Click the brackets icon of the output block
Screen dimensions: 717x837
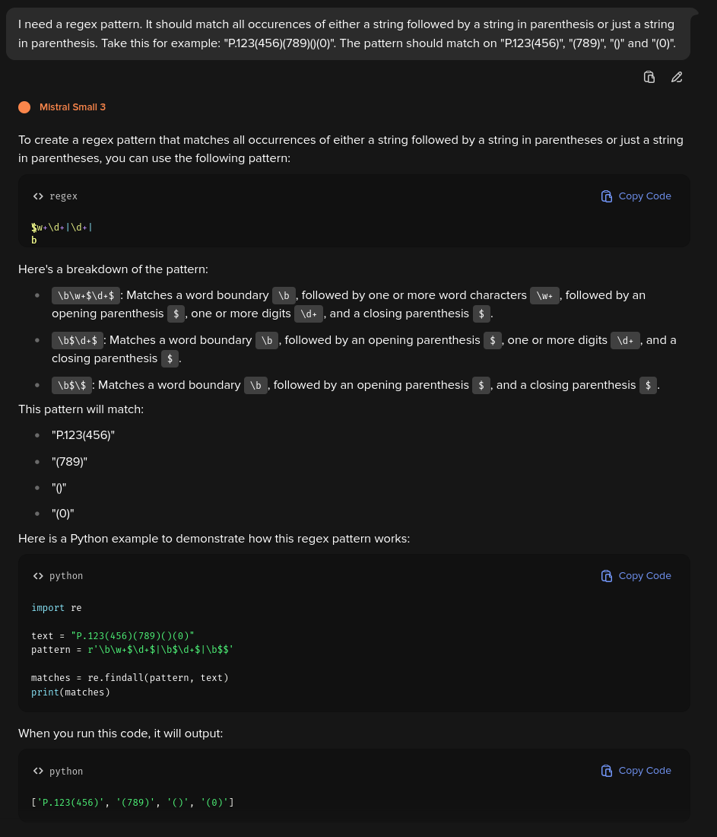[38, 771]
